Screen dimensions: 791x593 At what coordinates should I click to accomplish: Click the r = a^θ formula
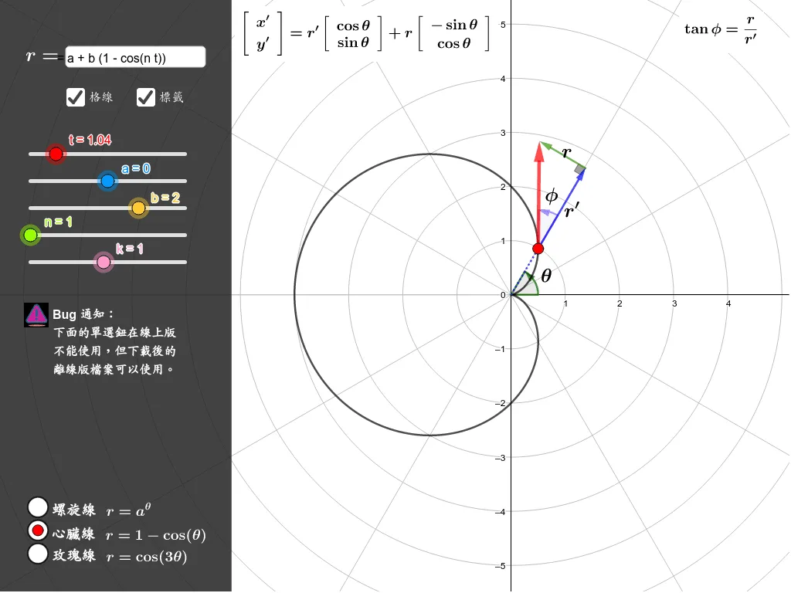coord(129,510)
